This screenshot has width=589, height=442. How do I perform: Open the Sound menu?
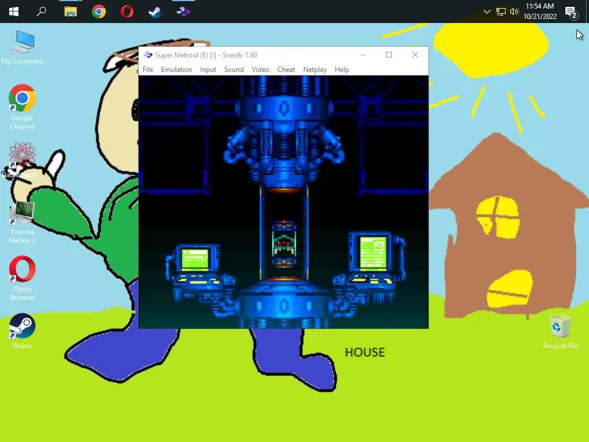point(234,70)
